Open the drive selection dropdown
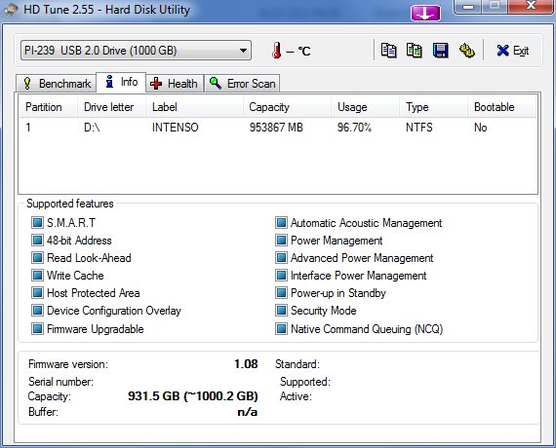This screenshot has width=556, height=448. (136, 51)
